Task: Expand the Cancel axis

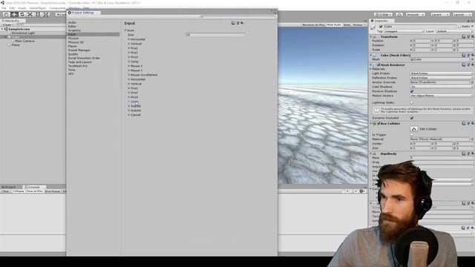Action: tap(128, 115)
